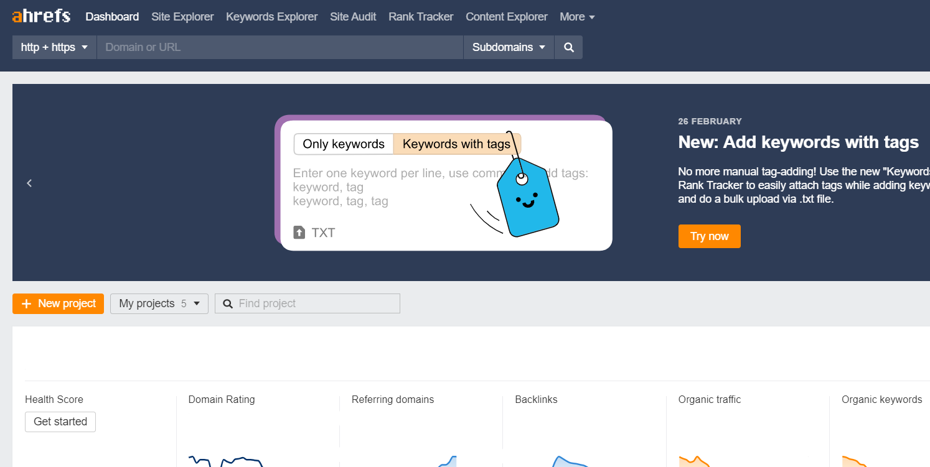Click the TXT upload icon in banner
This screenshot has height=467, width=930.
[299, 233]
